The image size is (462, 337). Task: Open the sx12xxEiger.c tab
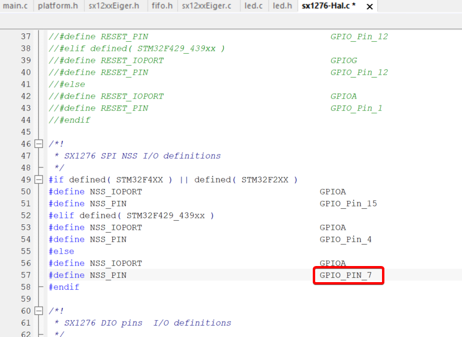(207, 6)
